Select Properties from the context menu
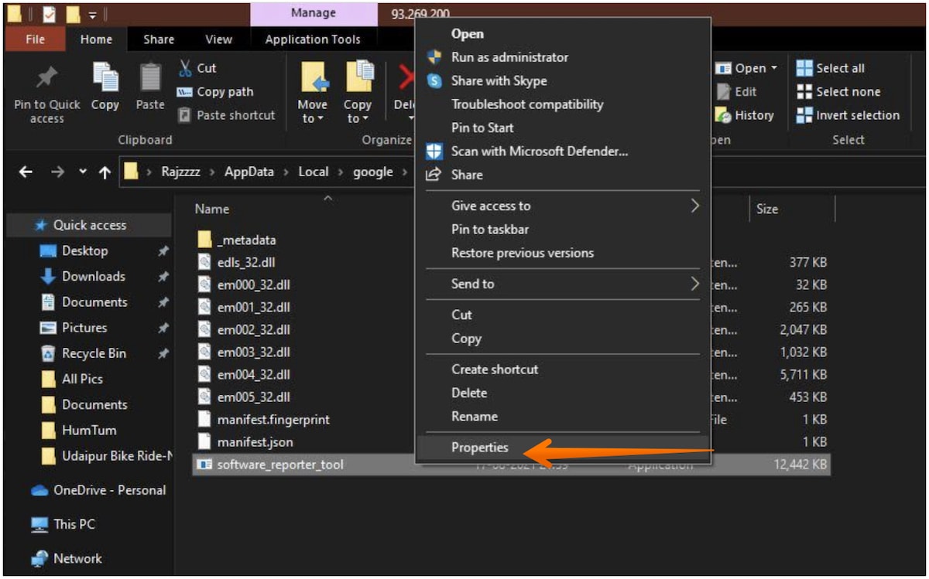929x579 pixels. click(480, 447)
